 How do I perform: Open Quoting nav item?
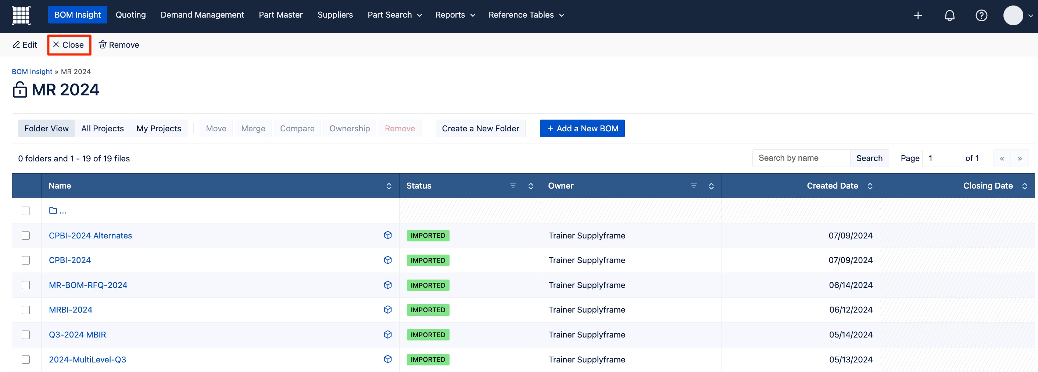click(130, 15)
